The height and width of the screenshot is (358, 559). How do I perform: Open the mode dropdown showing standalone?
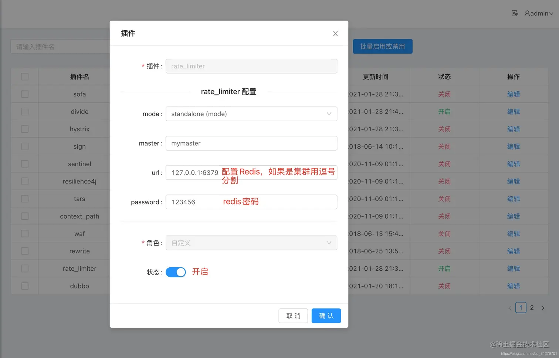coord(251,114)
